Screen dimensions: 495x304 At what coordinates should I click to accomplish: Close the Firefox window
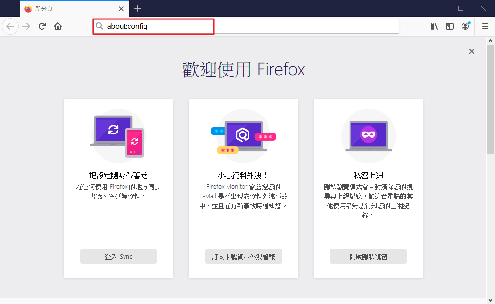click(483, 8)
